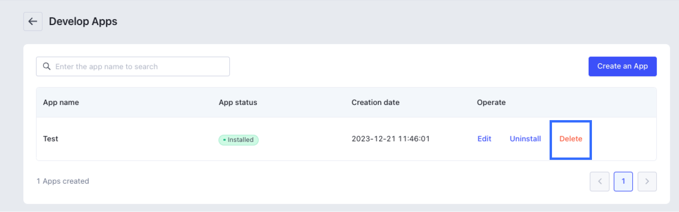Click the Creation date column header
Screen dimensions: 679x212
pyautogui.click(x=375, y=103)
